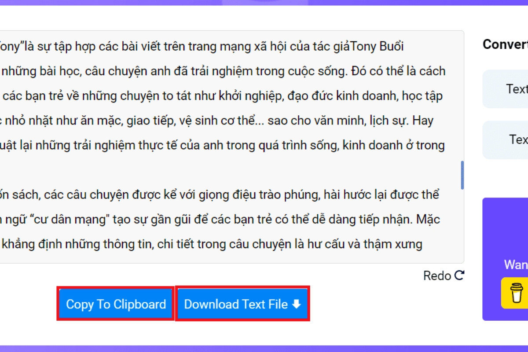Click the Copy To Clipboard button
This screenshot has height=352, width=528.
(116, 304)
